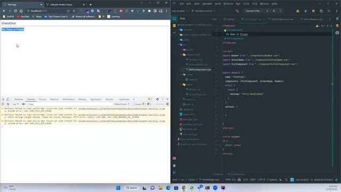
Task: Collapse the views folder in project tree
Action: (x=181, y=84)
